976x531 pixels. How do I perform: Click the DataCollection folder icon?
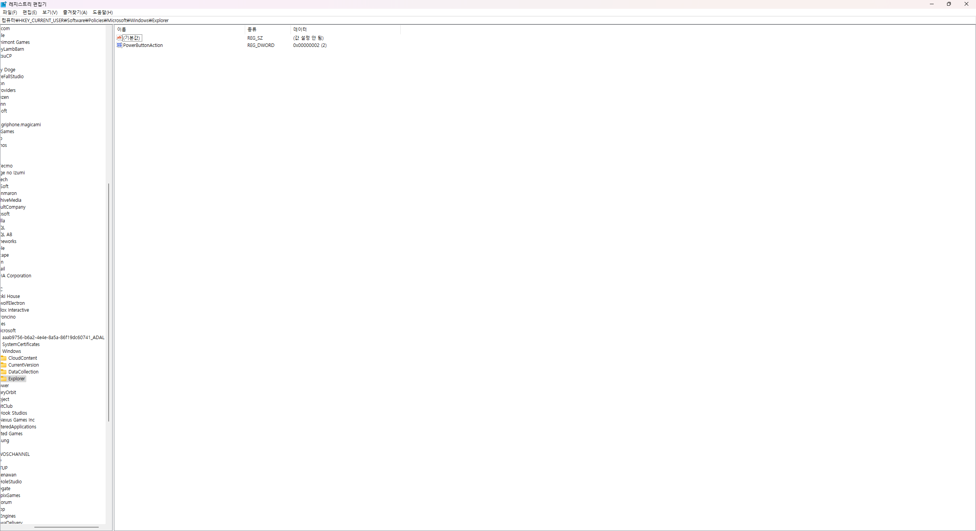pyautogui.click(x=4, y=372)
